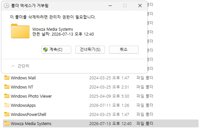
Task: Collapse details with the 간단히 chevron
Action: click(13, 66)
